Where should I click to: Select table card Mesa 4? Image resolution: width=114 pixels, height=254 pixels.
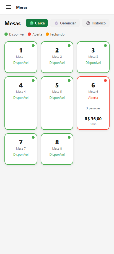(21, 103)
